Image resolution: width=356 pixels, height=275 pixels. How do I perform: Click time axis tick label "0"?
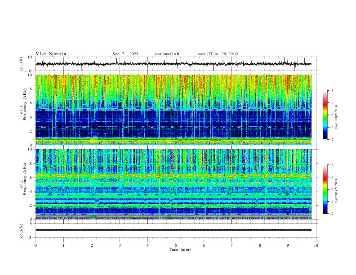coord(36,245)
